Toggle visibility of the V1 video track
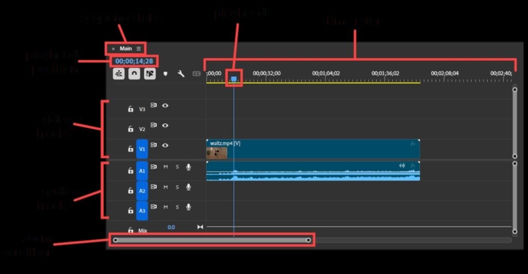 165,145
